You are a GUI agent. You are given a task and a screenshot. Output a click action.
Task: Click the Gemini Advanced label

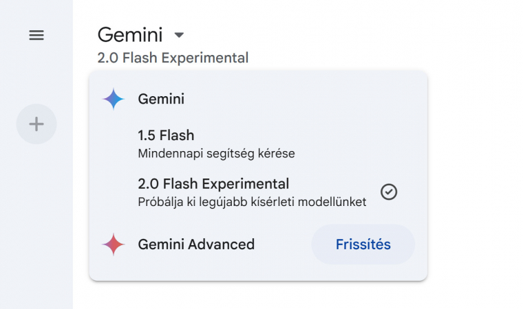point(196,244)
